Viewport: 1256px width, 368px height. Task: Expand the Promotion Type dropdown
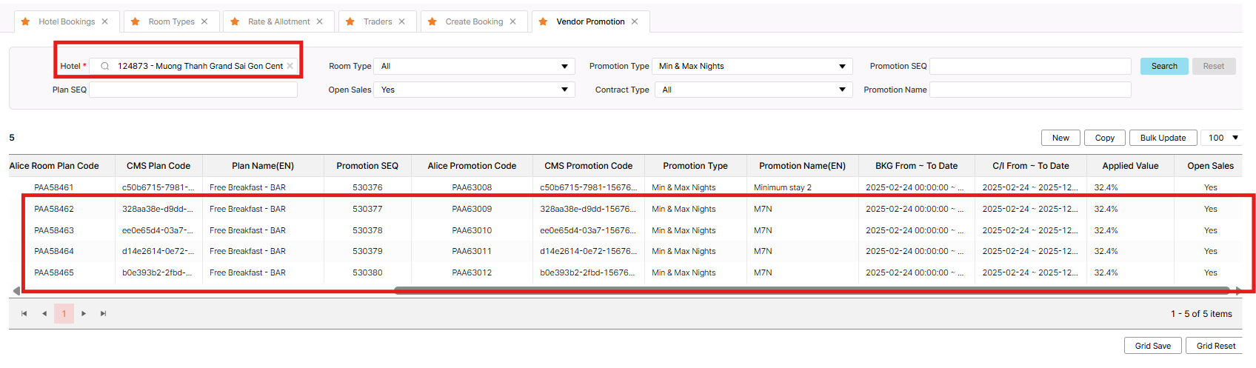point(752,66)
